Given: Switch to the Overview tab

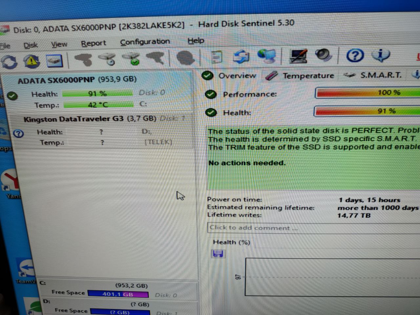Looking at the screenshot, I should 229,76.
